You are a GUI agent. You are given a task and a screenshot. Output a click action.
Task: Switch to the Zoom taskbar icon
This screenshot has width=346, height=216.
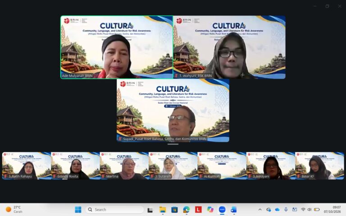[x=222, y=210]
